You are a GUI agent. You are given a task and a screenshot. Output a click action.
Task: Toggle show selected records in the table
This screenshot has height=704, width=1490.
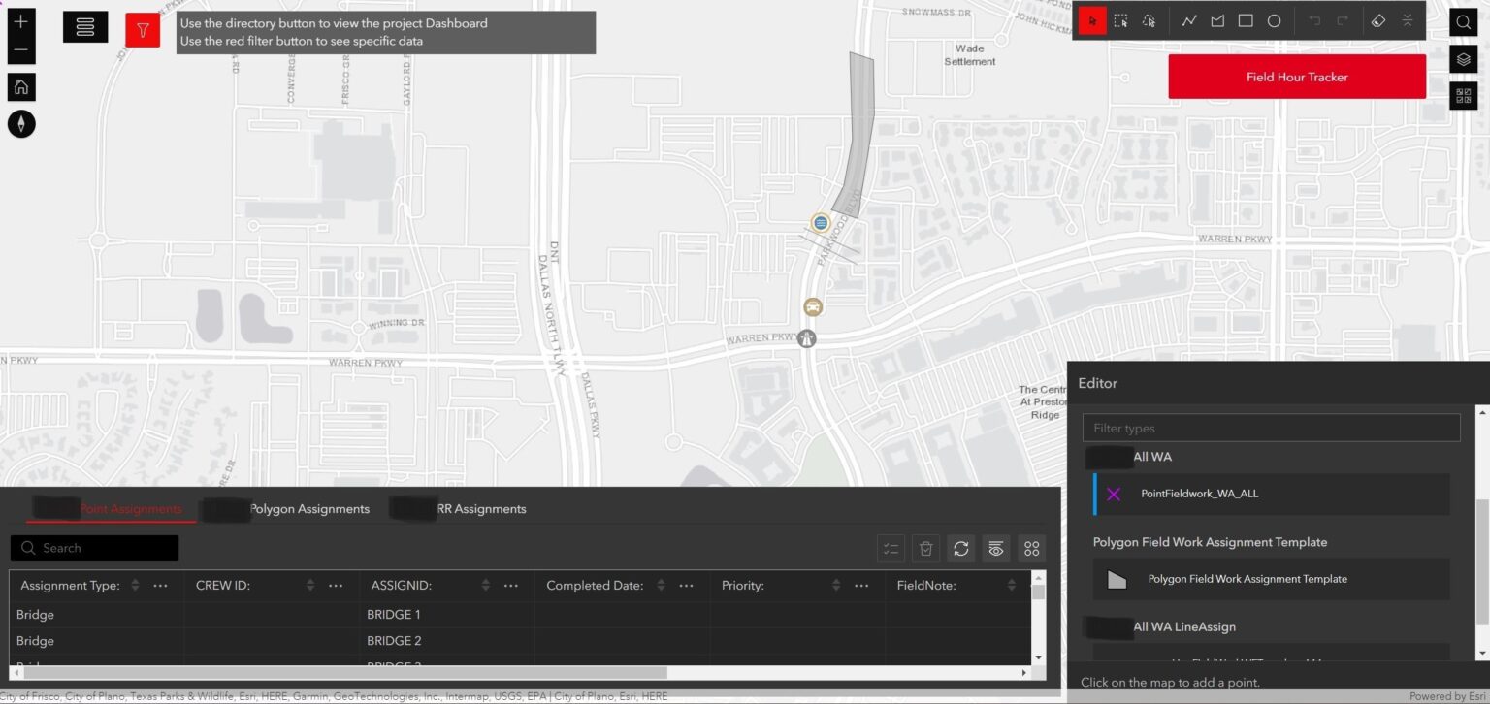(x=891, y=548)
